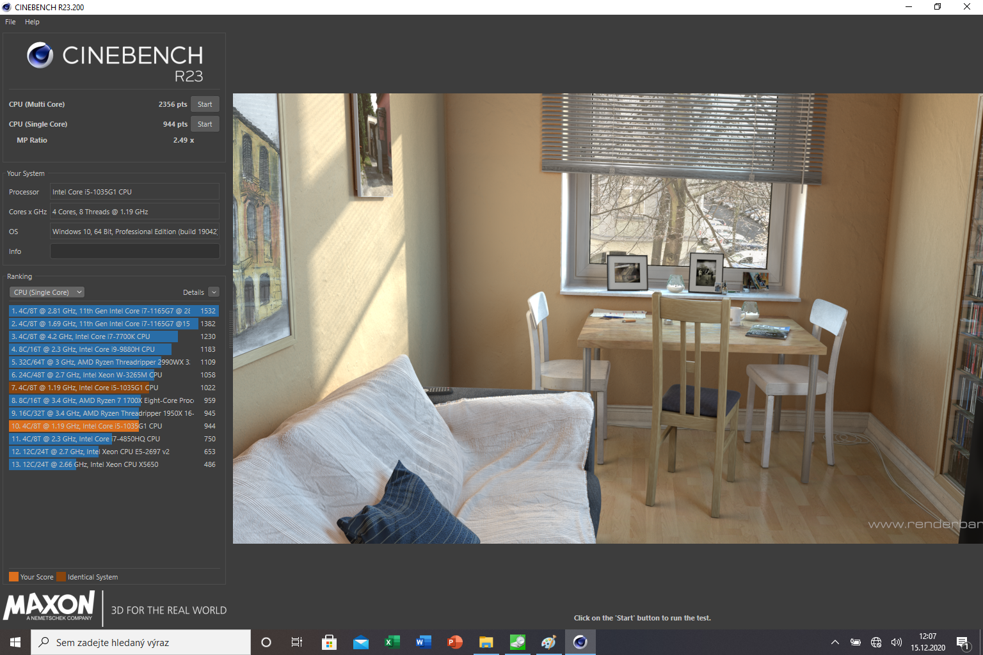
Task: Select the Intel Core i9-9880H ranking row
Action: click(x=114, y=349)
